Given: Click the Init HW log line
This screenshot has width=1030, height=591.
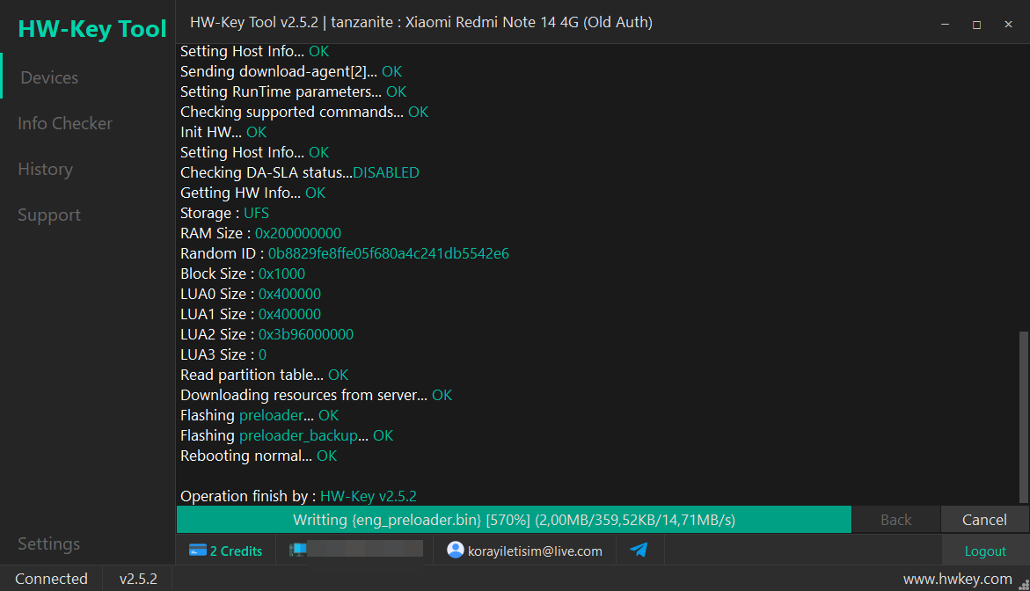Looking at the screenshot, I should [223, 132].
